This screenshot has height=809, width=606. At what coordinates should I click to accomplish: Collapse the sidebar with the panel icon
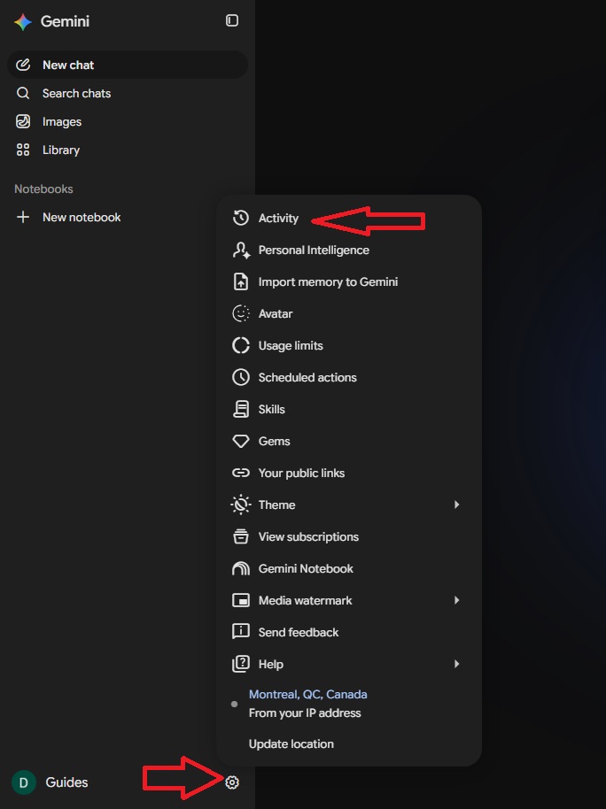tap(232, 20)
